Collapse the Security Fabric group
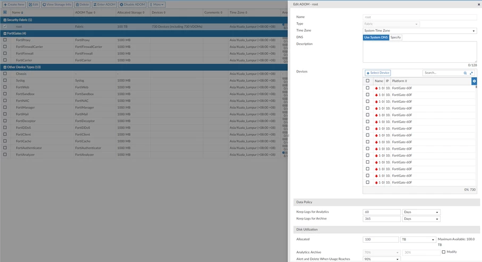Image resolution: width=482 pixels, height=262 pixels. (5, 20)
